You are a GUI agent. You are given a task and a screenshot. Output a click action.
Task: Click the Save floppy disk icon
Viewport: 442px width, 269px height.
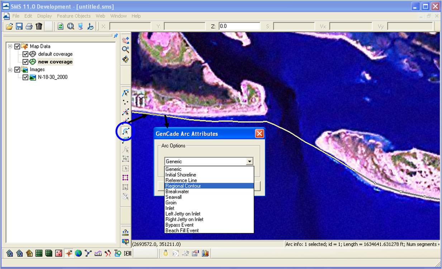click(19, 26)
